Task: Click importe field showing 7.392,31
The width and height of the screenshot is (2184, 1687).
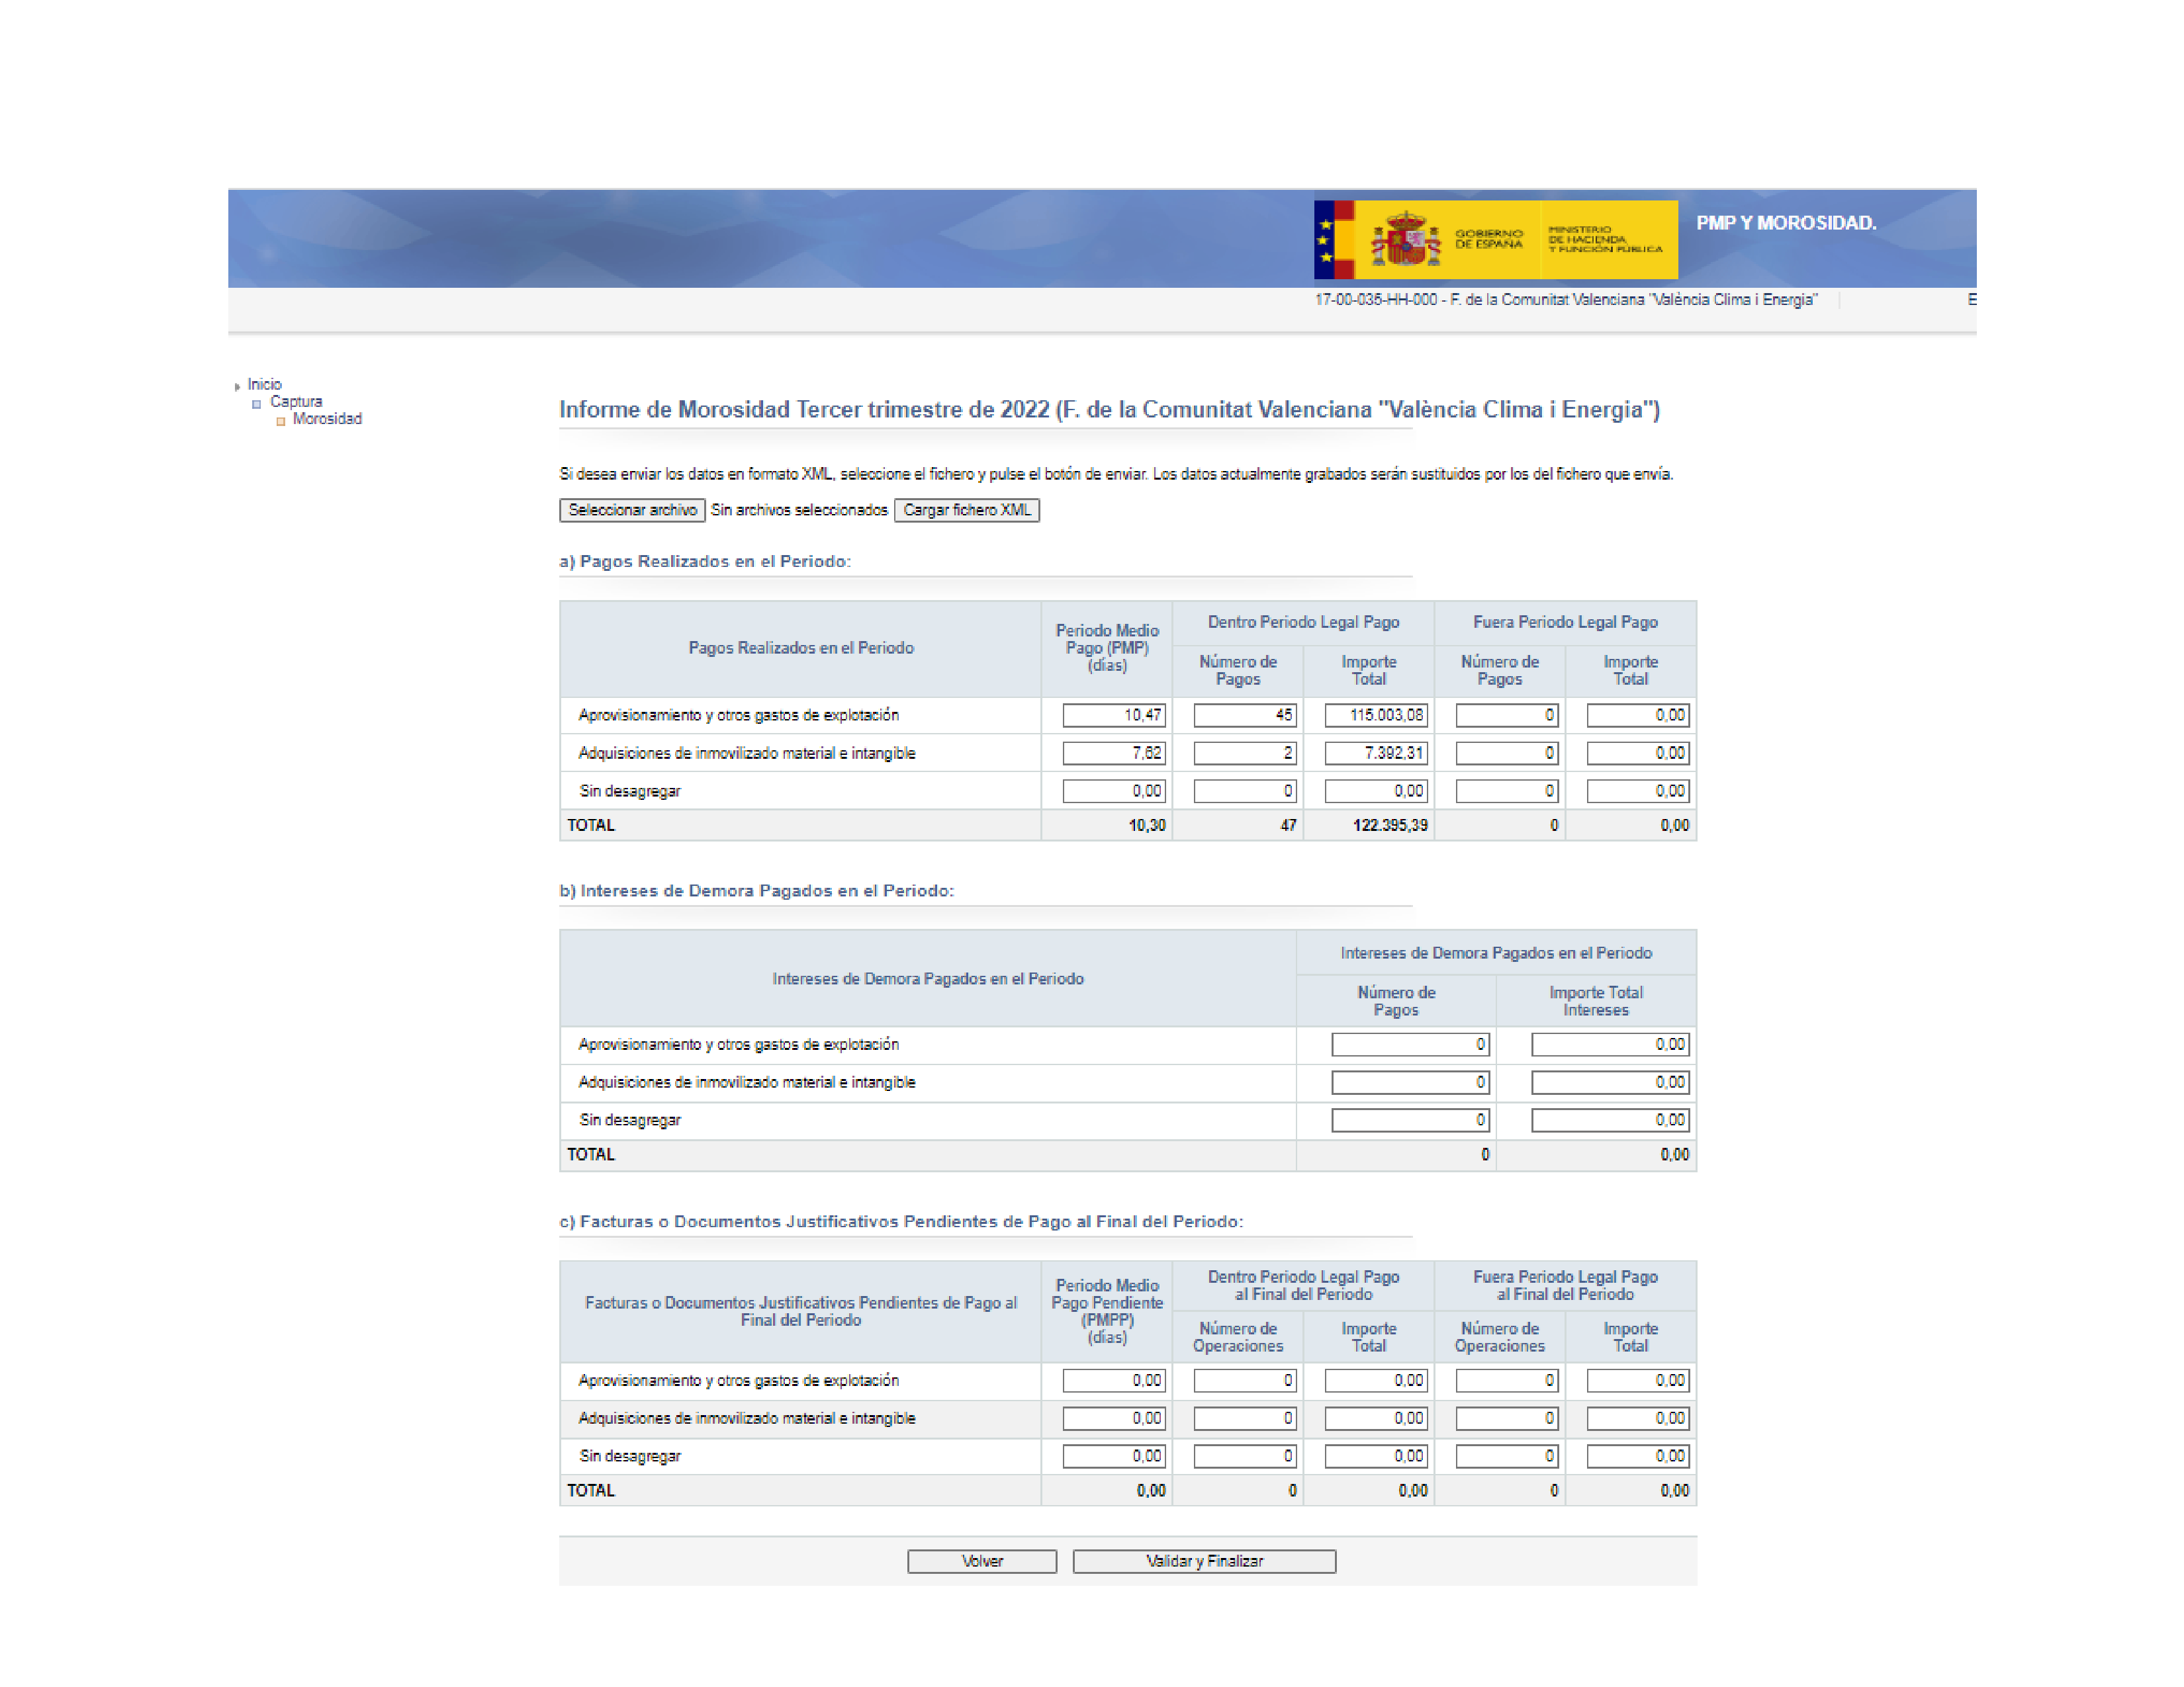Action: click(x=1376, y=753)
